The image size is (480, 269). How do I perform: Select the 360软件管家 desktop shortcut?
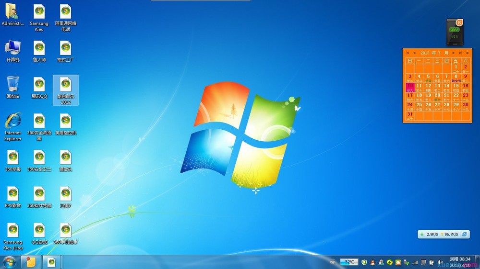39,197
